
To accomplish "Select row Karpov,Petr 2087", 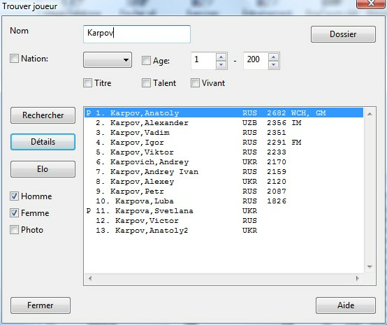I will 224,191.
